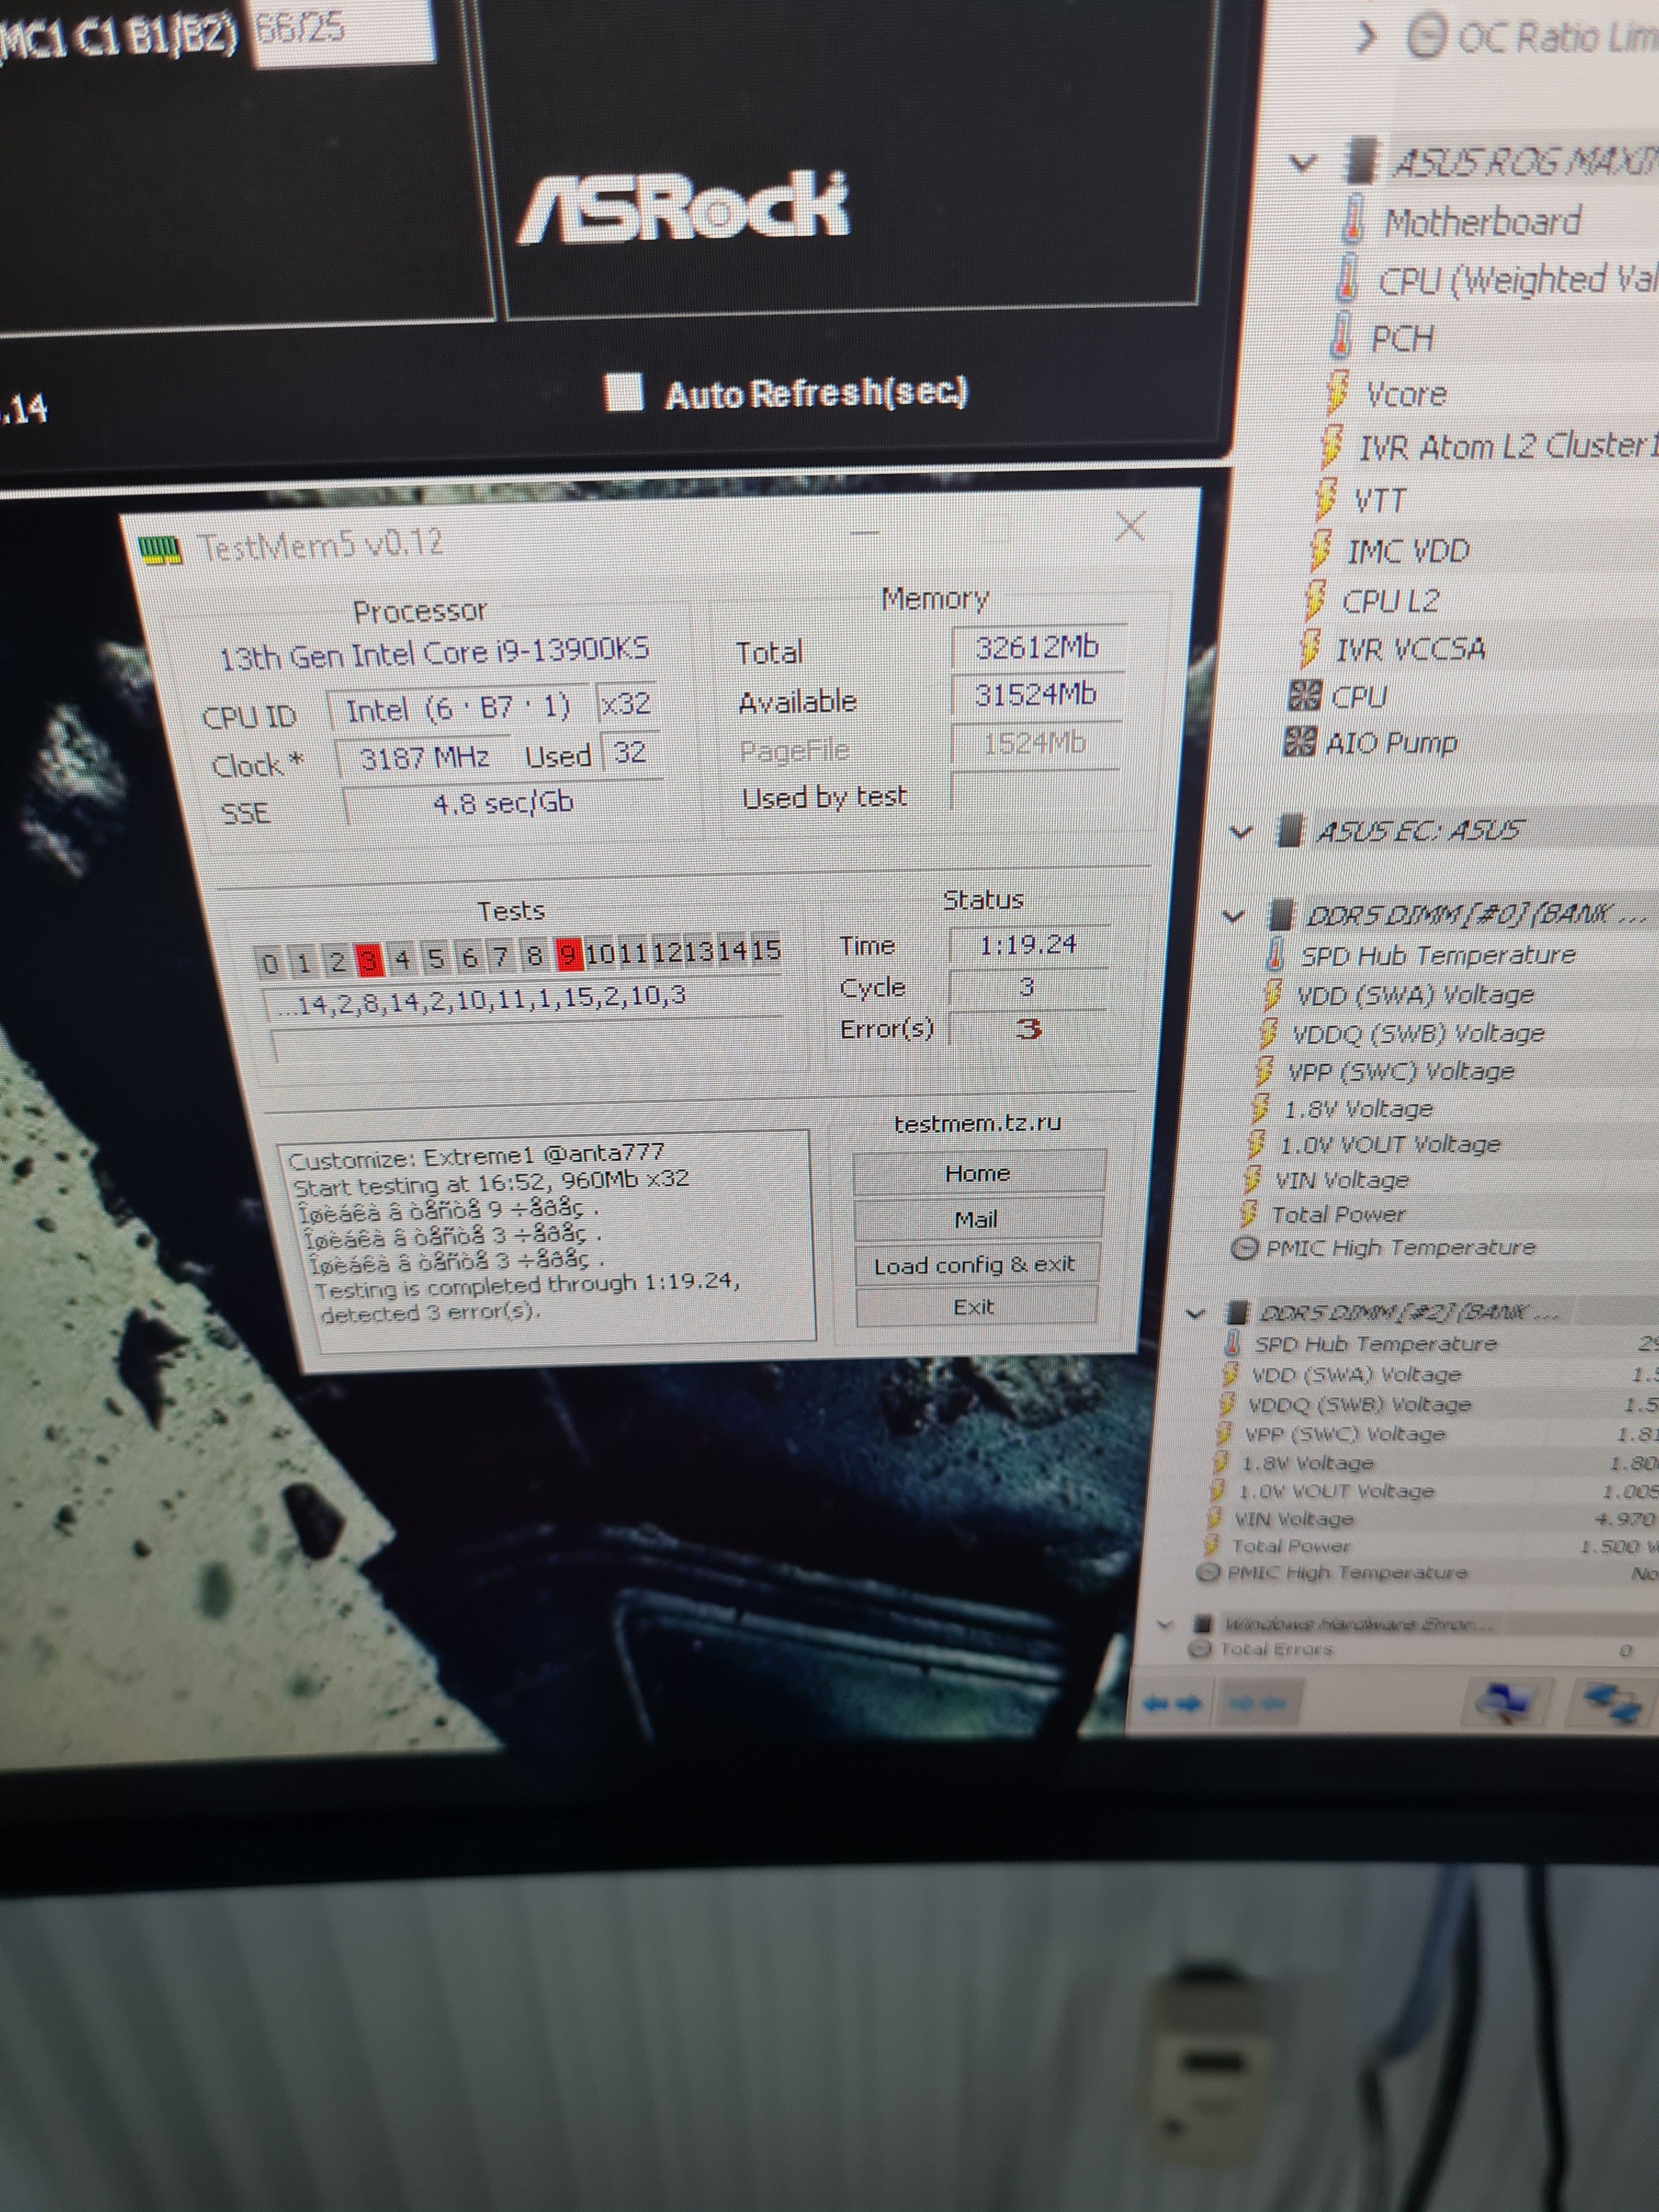The height and width of the screenshot is (2212, 1659).
Task: Click the IVR Atom L2 Cluster voltage icon
Action: click(x=1331, y=445)
